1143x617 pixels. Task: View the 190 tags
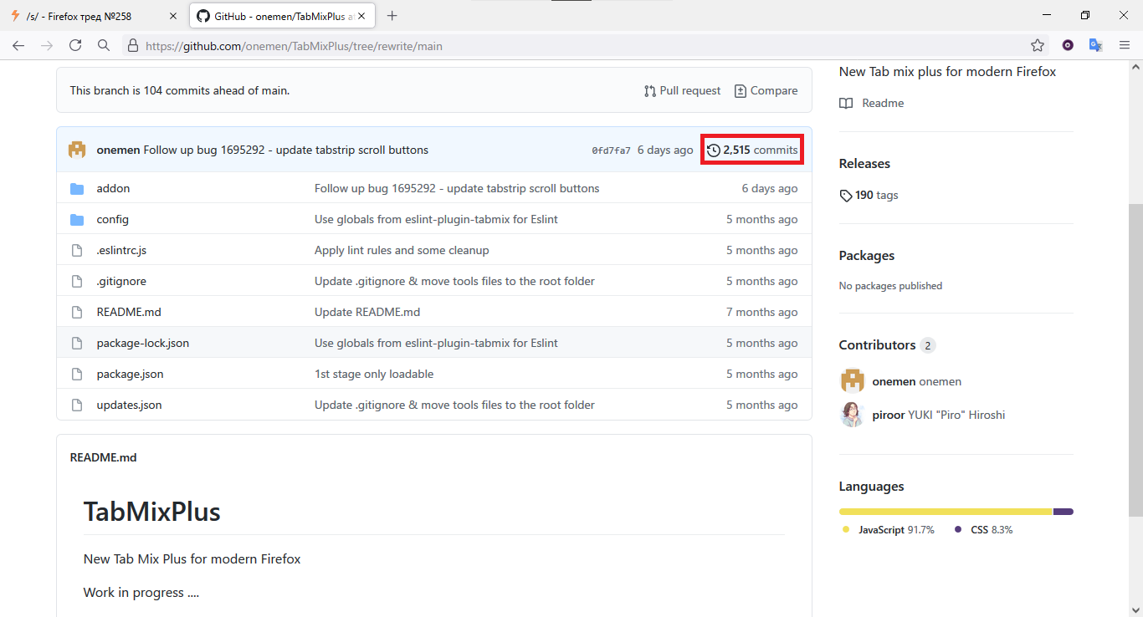pyautogui.click(x=869, y=195)
